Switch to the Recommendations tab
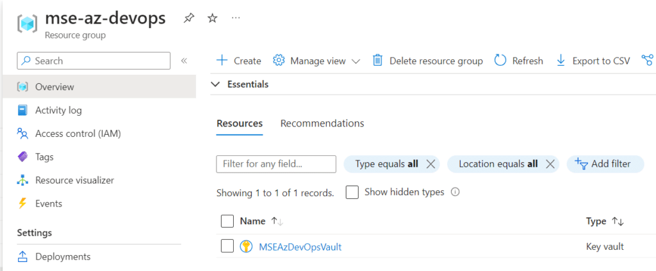Viewport: 656px width, 271px height. coord(322,123)
